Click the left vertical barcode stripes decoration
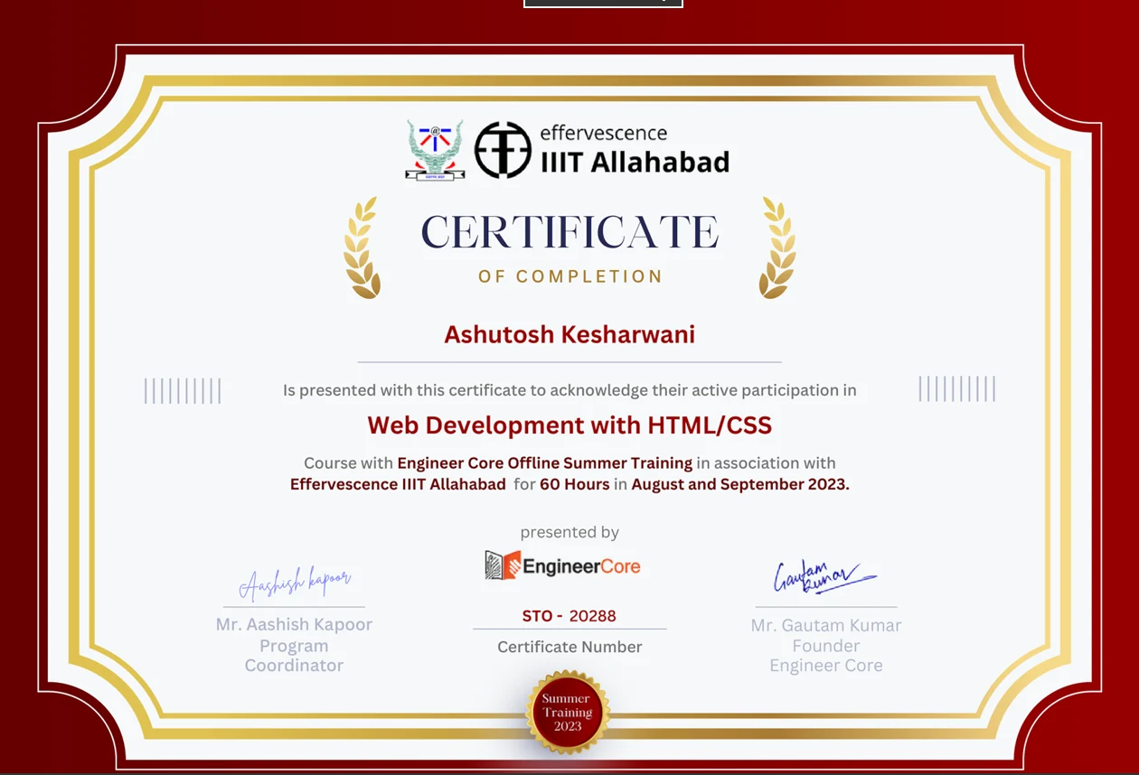Viewport: 1139px width, 775px height. point(183,389)
